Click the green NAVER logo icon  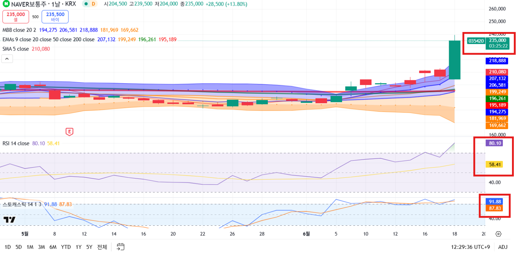(x=6, y=4)
